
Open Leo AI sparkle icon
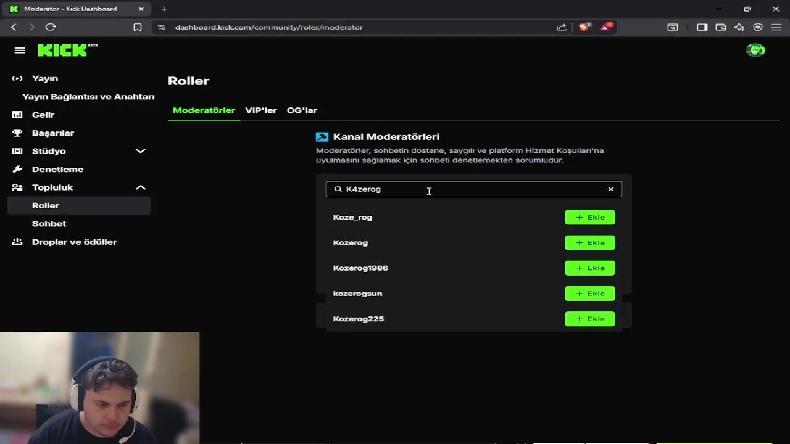[x=739, y=27]
